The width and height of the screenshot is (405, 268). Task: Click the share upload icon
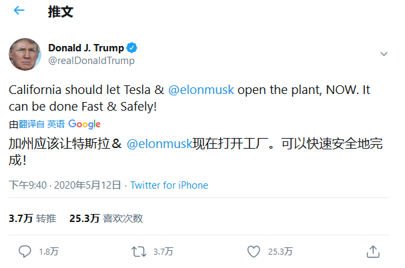click(374, 251)
